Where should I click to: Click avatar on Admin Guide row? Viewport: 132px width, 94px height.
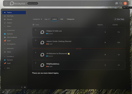click(x=42, y=43)
